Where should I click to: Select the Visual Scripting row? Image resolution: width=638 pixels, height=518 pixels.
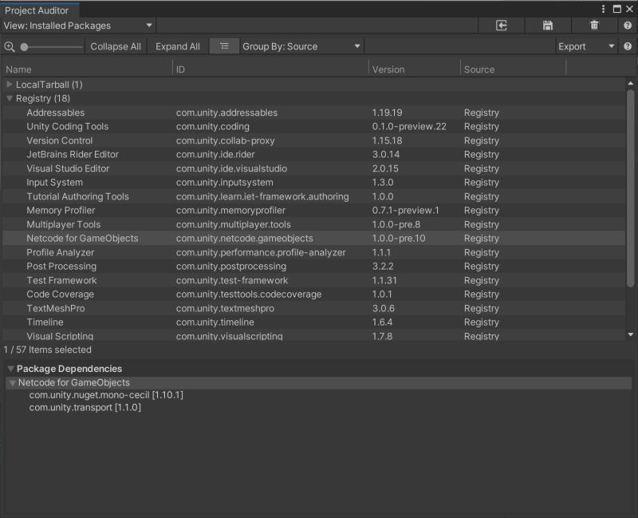click(x=313, y=335)
